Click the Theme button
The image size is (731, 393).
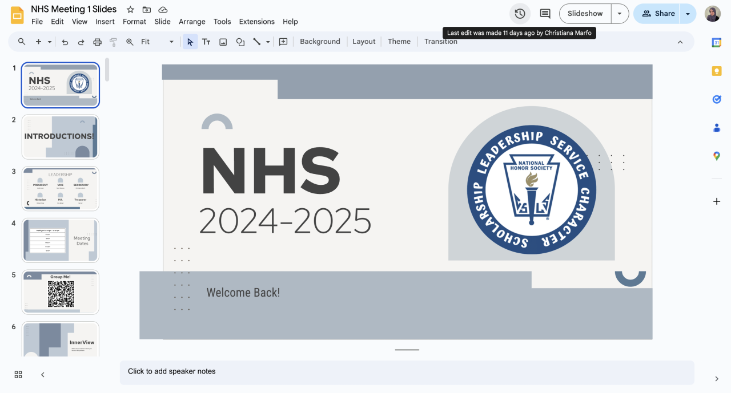[399, 42]
